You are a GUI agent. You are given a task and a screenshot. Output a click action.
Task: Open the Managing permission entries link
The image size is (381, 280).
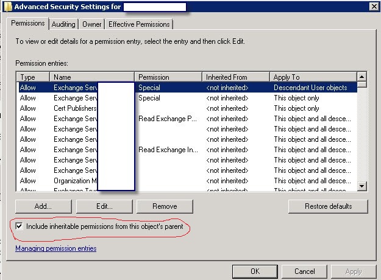coord(56,248)
